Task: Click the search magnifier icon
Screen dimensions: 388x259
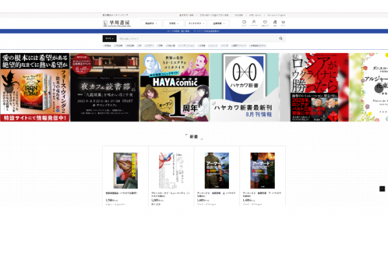Action: tap(281, 38)
